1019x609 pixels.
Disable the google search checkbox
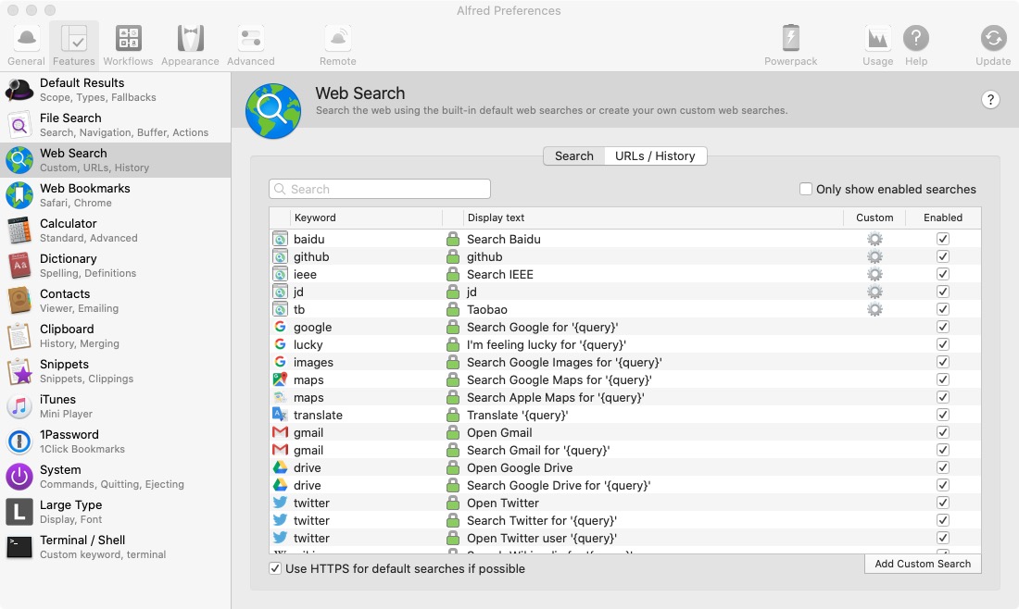(943, 326)
